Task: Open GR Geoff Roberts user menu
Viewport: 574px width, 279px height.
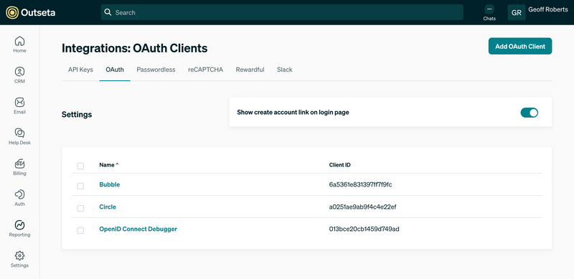Action: click(x=537, y=12)
